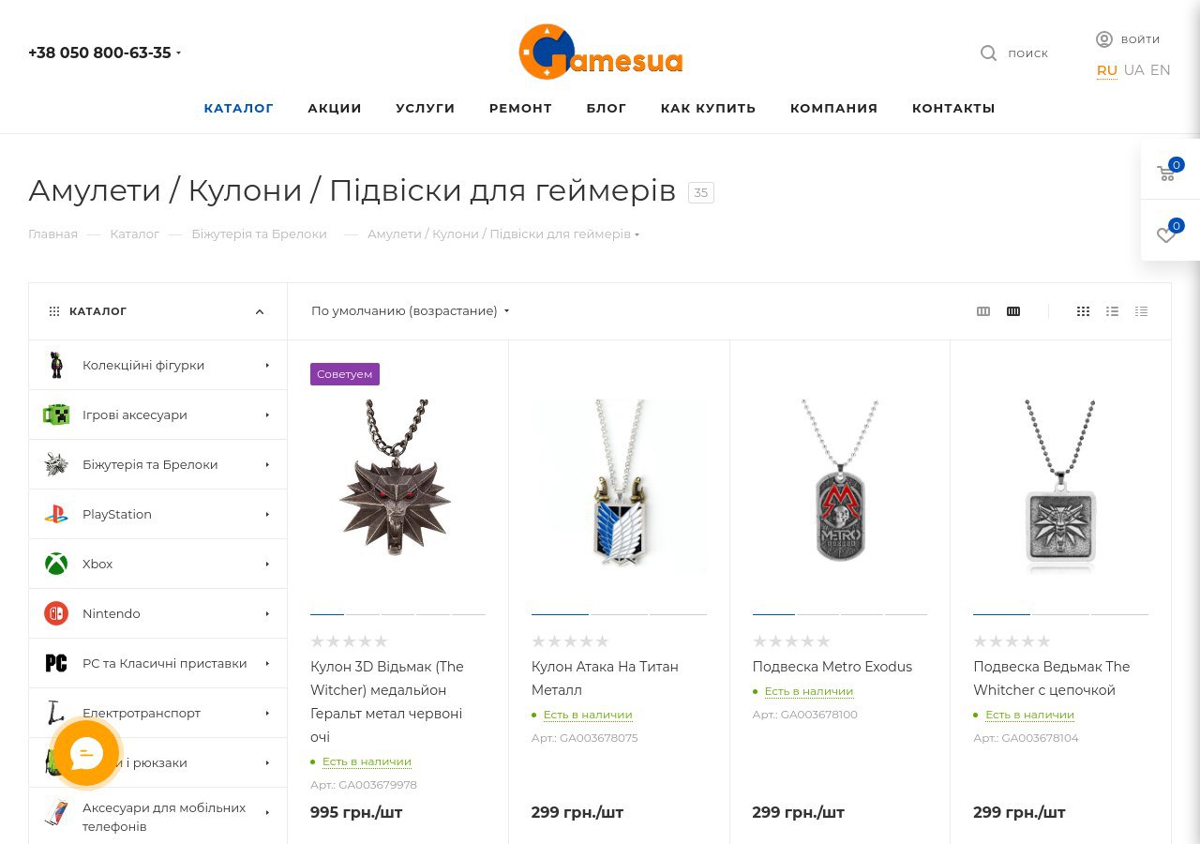This screenshot has width=1200, height=844.
Task: Switch to list view icon
Action: [1112, 311]
